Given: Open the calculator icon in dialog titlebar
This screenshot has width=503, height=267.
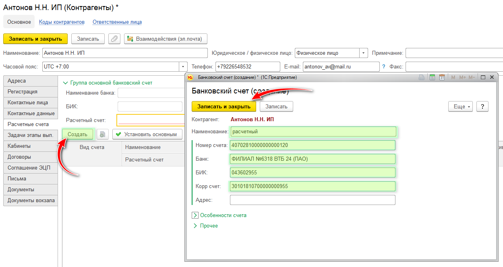Looking at the screenshot, I should click(433, 77).
